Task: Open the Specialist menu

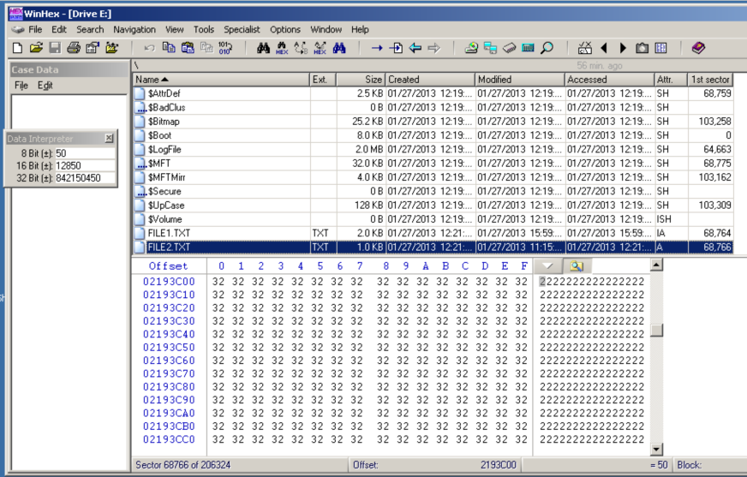Action: 242,29
